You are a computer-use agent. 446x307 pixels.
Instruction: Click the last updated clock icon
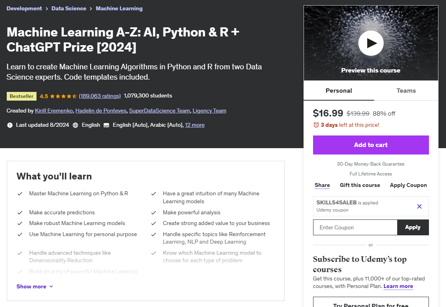coord(10,125)
